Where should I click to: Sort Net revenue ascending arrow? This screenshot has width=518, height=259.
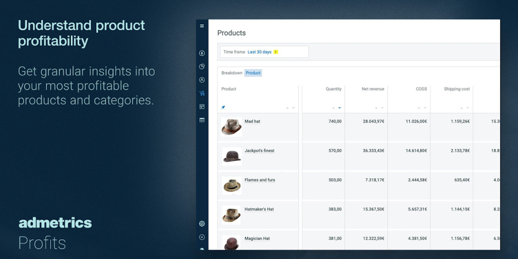[376, 108]
